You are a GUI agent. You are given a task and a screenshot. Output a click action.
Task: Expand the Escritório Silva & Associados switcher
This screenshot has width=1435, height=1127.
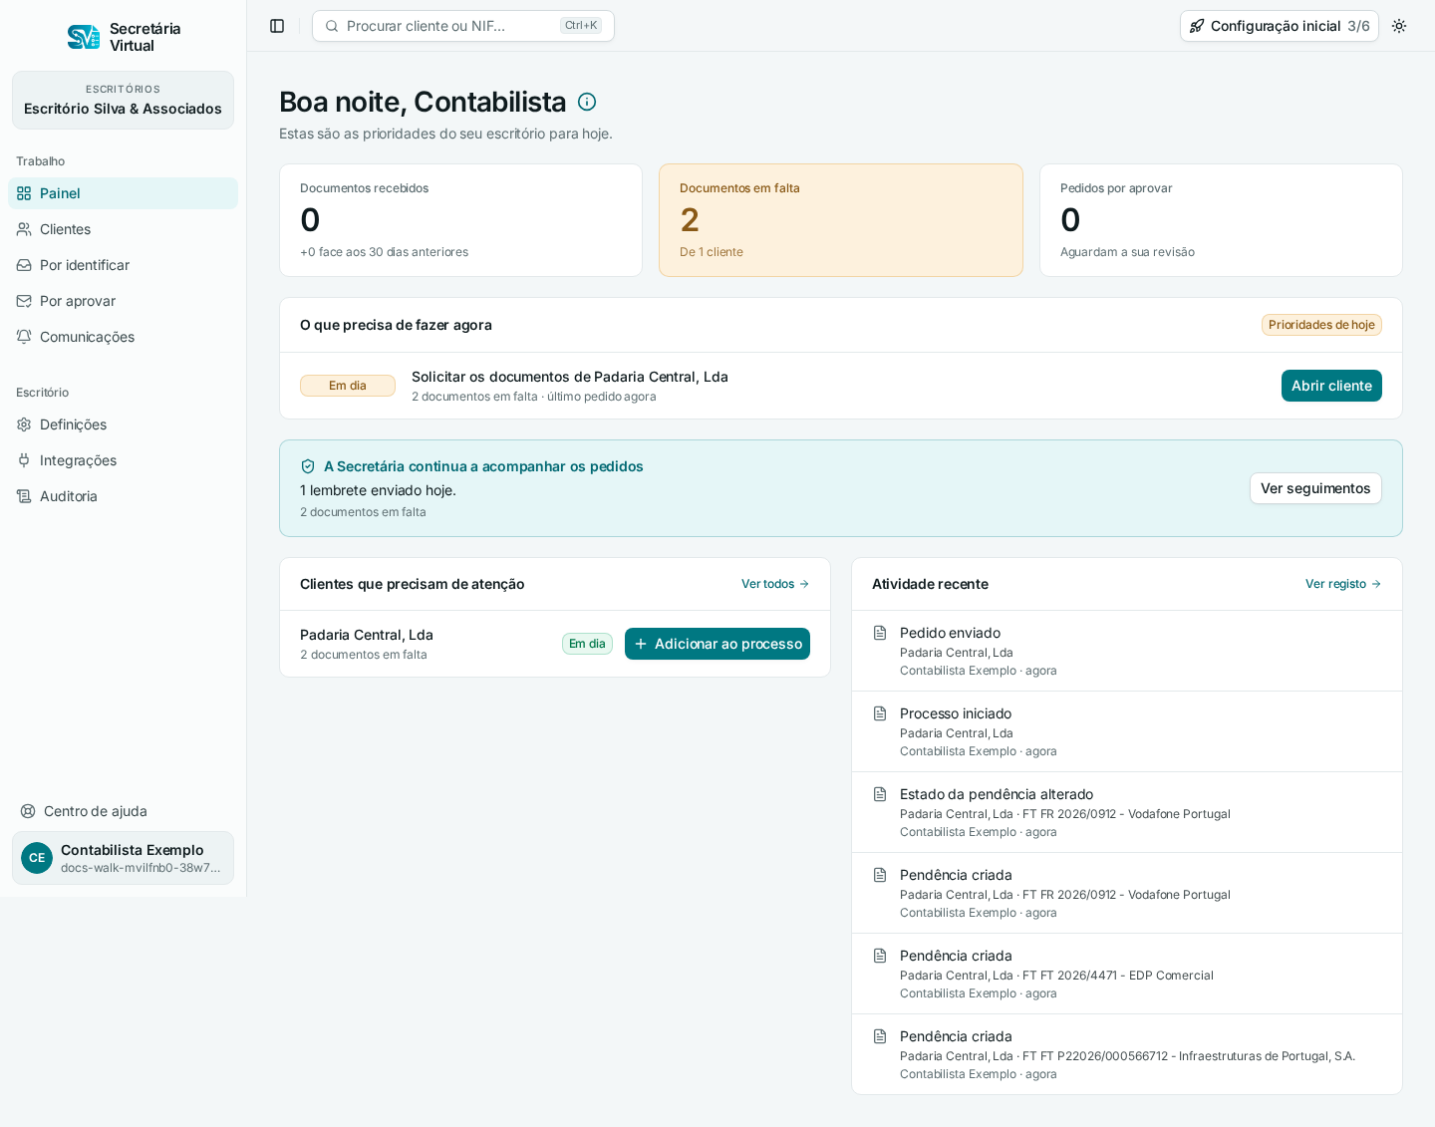point(123,100)
